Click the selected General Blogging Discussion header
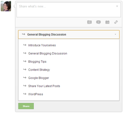This screenshot has height=113, width=123. point(69,34)
